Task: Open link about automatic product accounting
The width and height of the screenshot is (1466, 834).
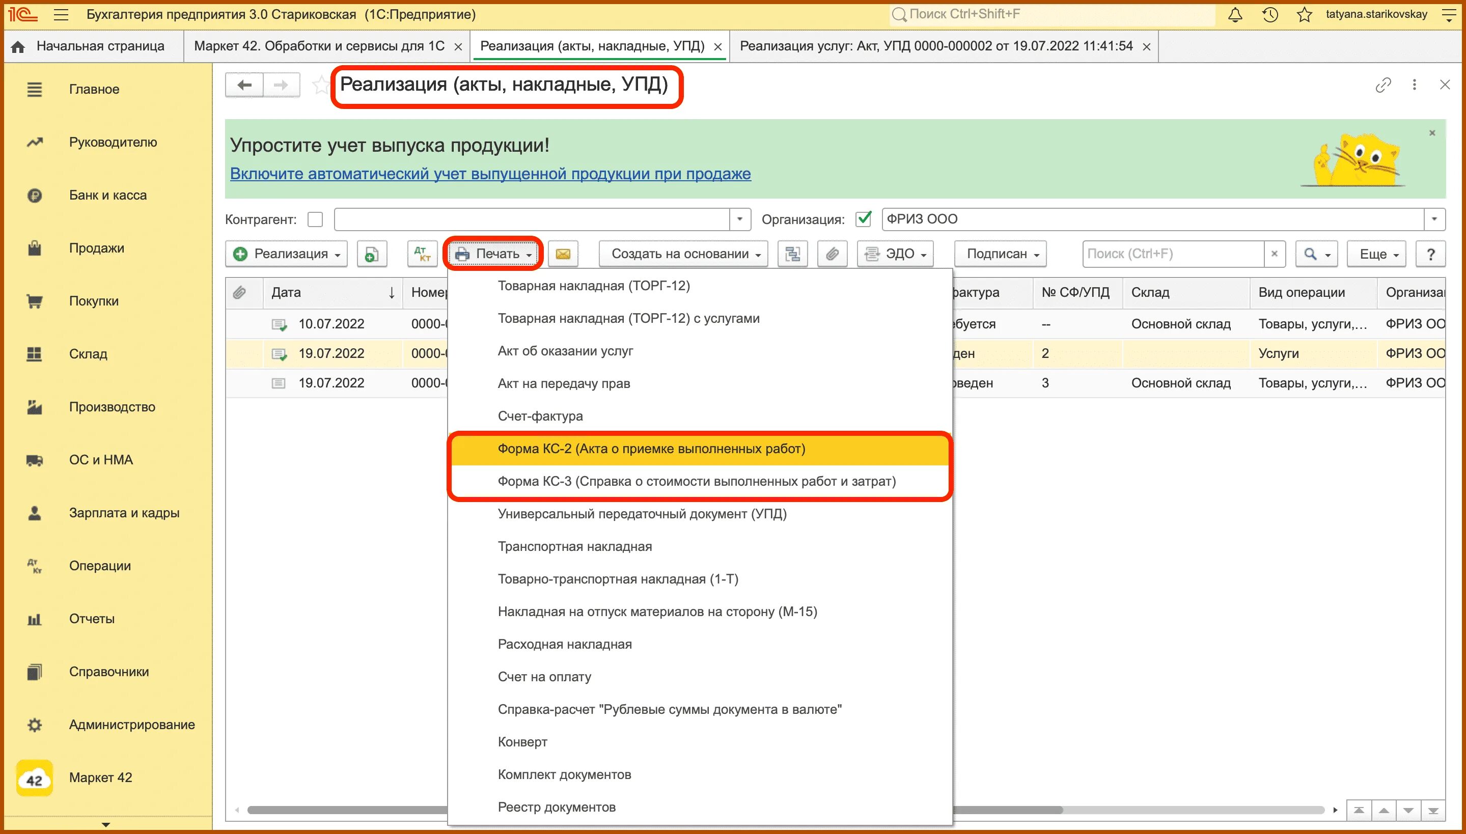Action: coord(490,174)
